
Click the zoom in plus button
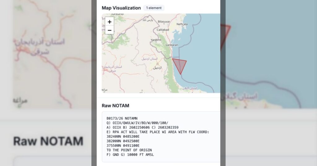[110, 22]
